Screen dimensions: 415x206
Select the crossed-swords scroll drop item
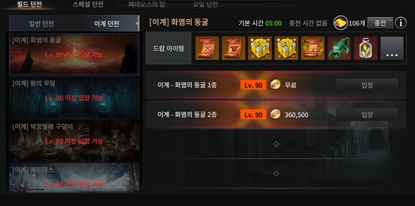click(207, 48)
